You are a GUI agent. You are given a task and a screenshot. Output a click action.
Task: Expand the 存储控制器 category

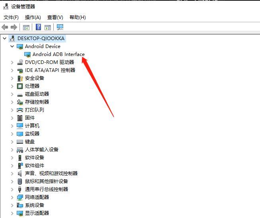click(x=12, y=102)
